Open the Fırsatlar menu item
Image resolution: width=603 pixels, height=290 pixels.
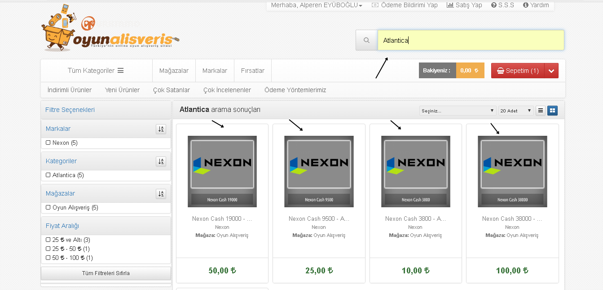coord(253,71)
